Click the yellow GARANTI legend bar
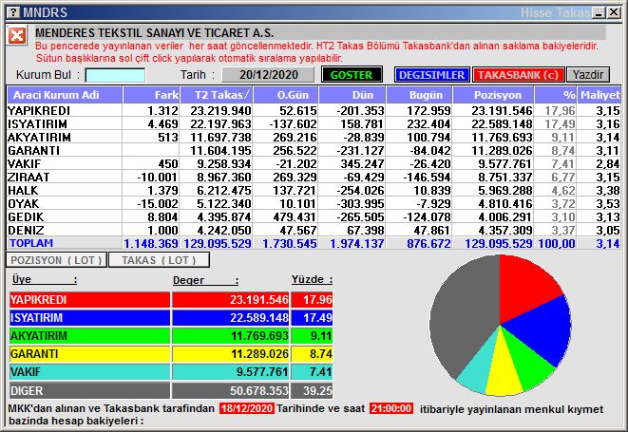Image resolution: width=628 pixels, height=432 pixels. pos(89,354)
